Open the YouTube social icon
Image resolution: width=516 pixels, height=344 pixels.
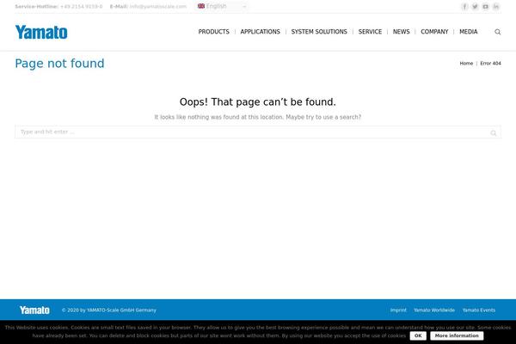485,6
